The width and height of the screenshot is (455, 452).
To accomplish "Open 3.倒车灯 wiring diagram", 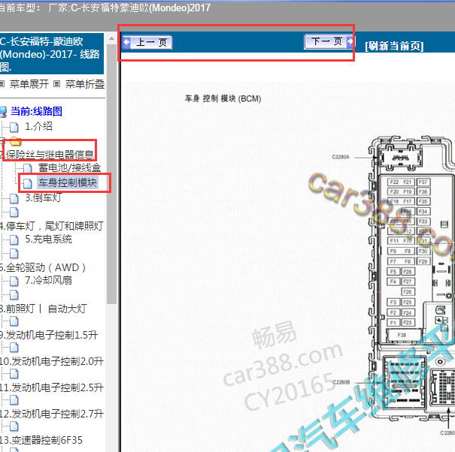I will click(x=44, y=197).
